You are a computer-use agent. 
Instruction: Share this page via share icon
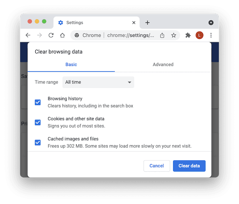tap(162, 35)
